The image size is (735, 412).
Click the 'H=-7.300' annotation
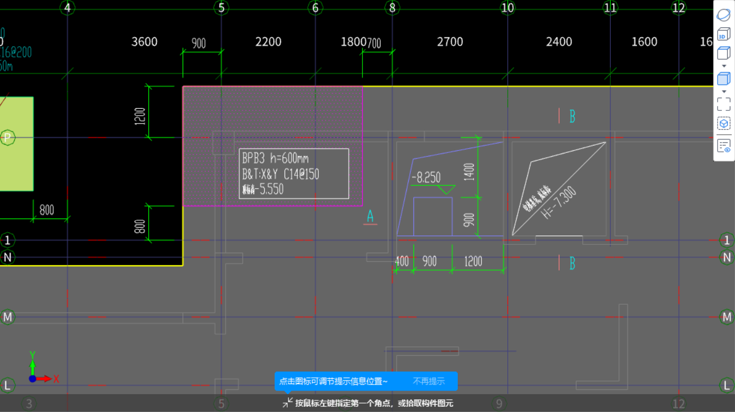click(x=559, y=202)
